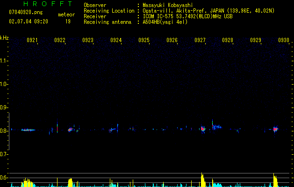Click the date stamp 02.07.04 09:20
This screenshot has width=294, height=187.
(x=29, y=22)
